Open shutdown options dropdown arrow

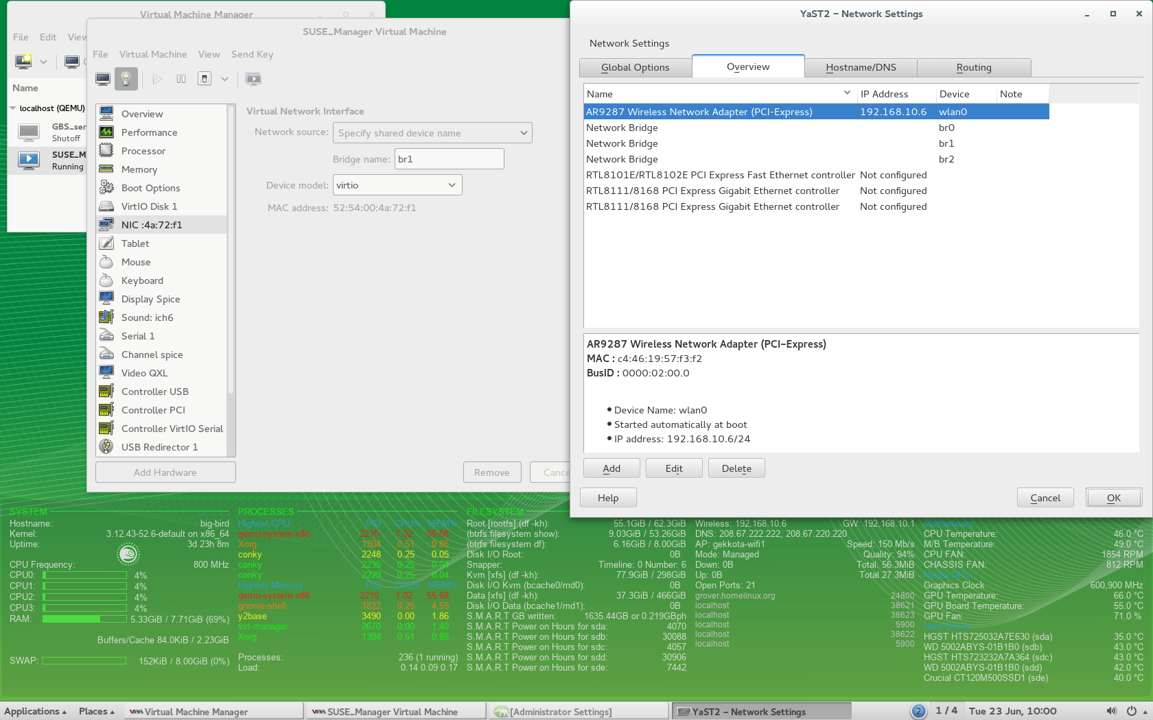(x=224, y=79)
